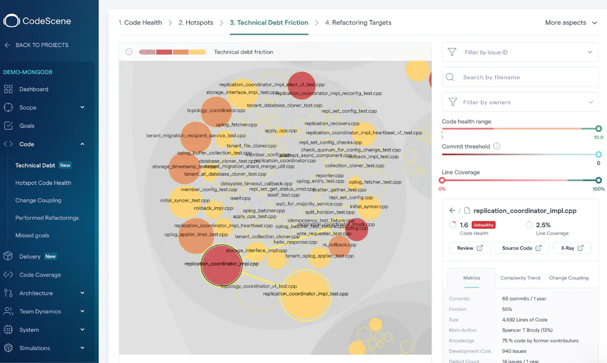The height and width of the screenshot is (363, 607).
Task: Collapse the Code section chevron
Action: click(x=82, y=144)
